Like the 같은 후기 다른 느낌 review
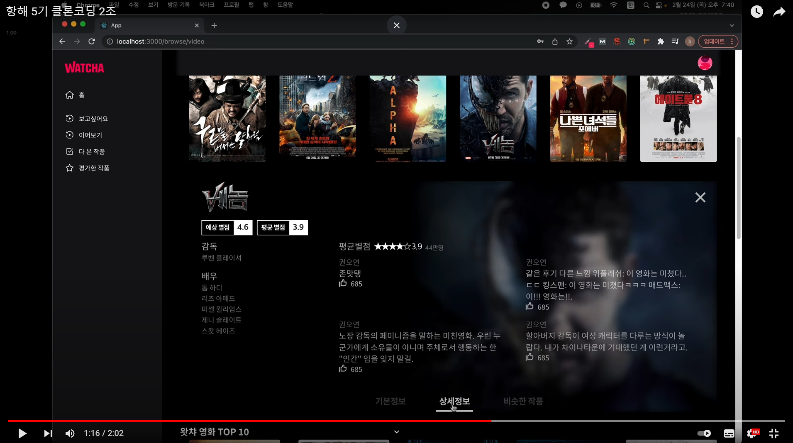Screen dimensions: 793x443 pos(529,307)
